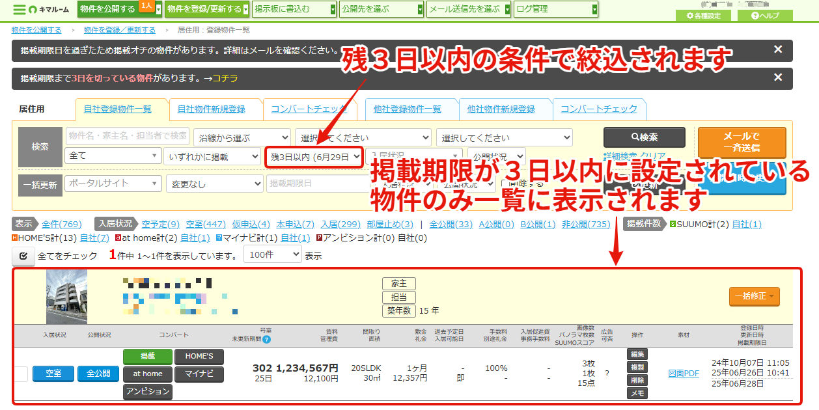Click the blue 空室 status button

[53, 374]
